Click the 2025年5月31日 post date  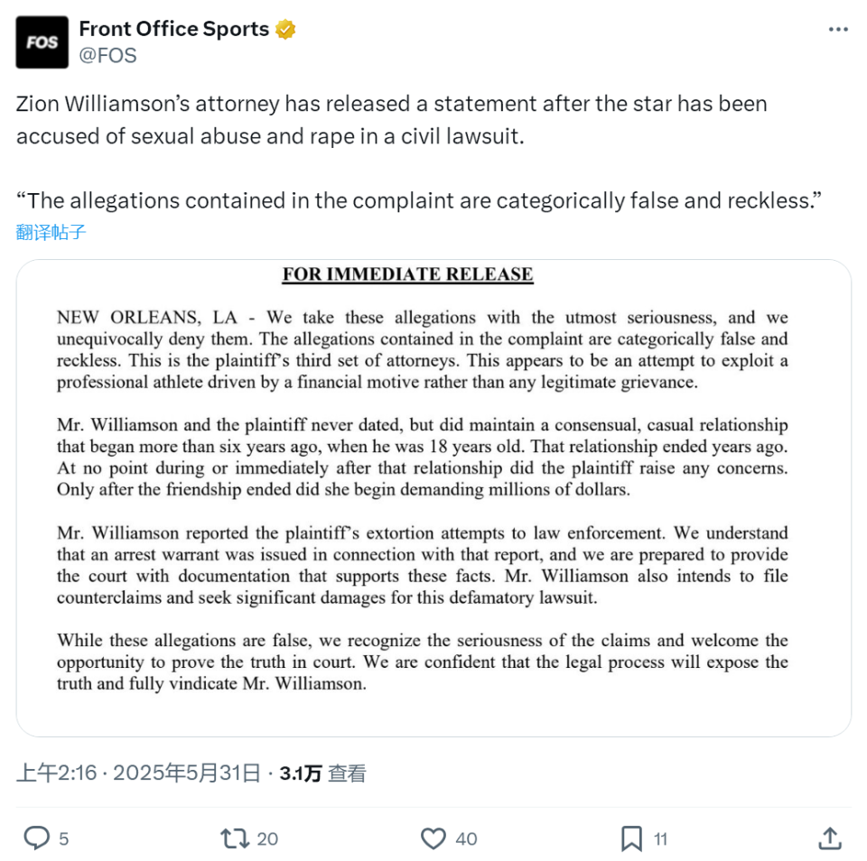(x=187, y=773)
